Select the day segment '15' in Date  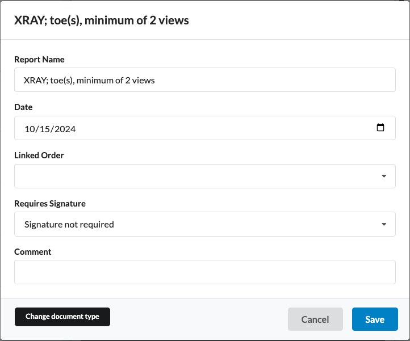click(x=45, y=129)
